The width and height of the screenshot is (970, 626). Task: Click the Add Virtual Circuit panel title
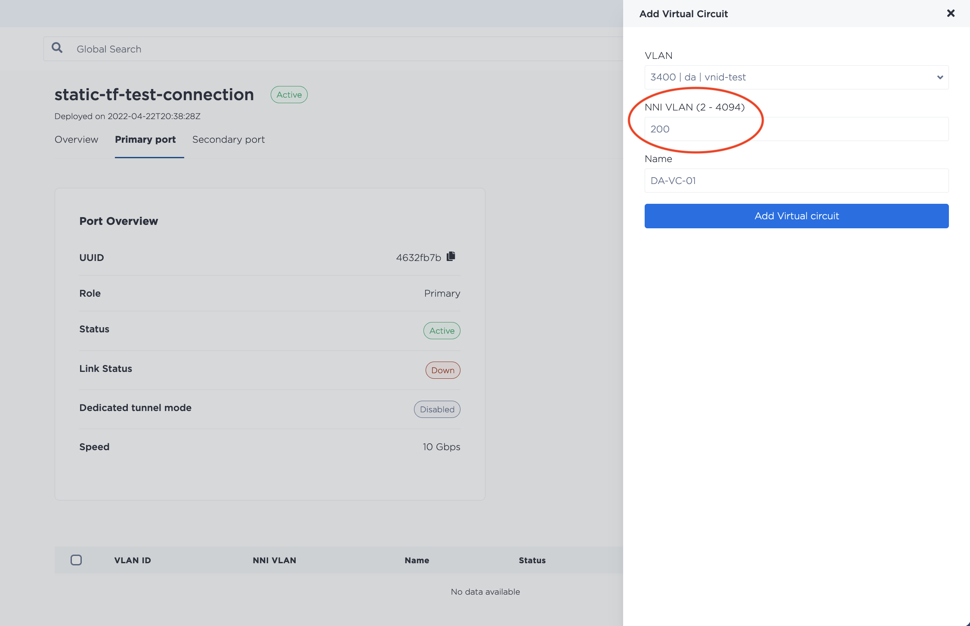pos(684,14)
